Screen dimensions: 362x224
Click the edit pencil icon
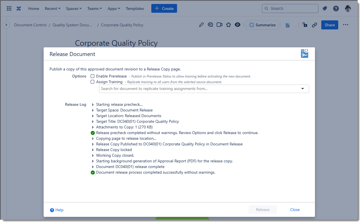(x=201, y=25)
